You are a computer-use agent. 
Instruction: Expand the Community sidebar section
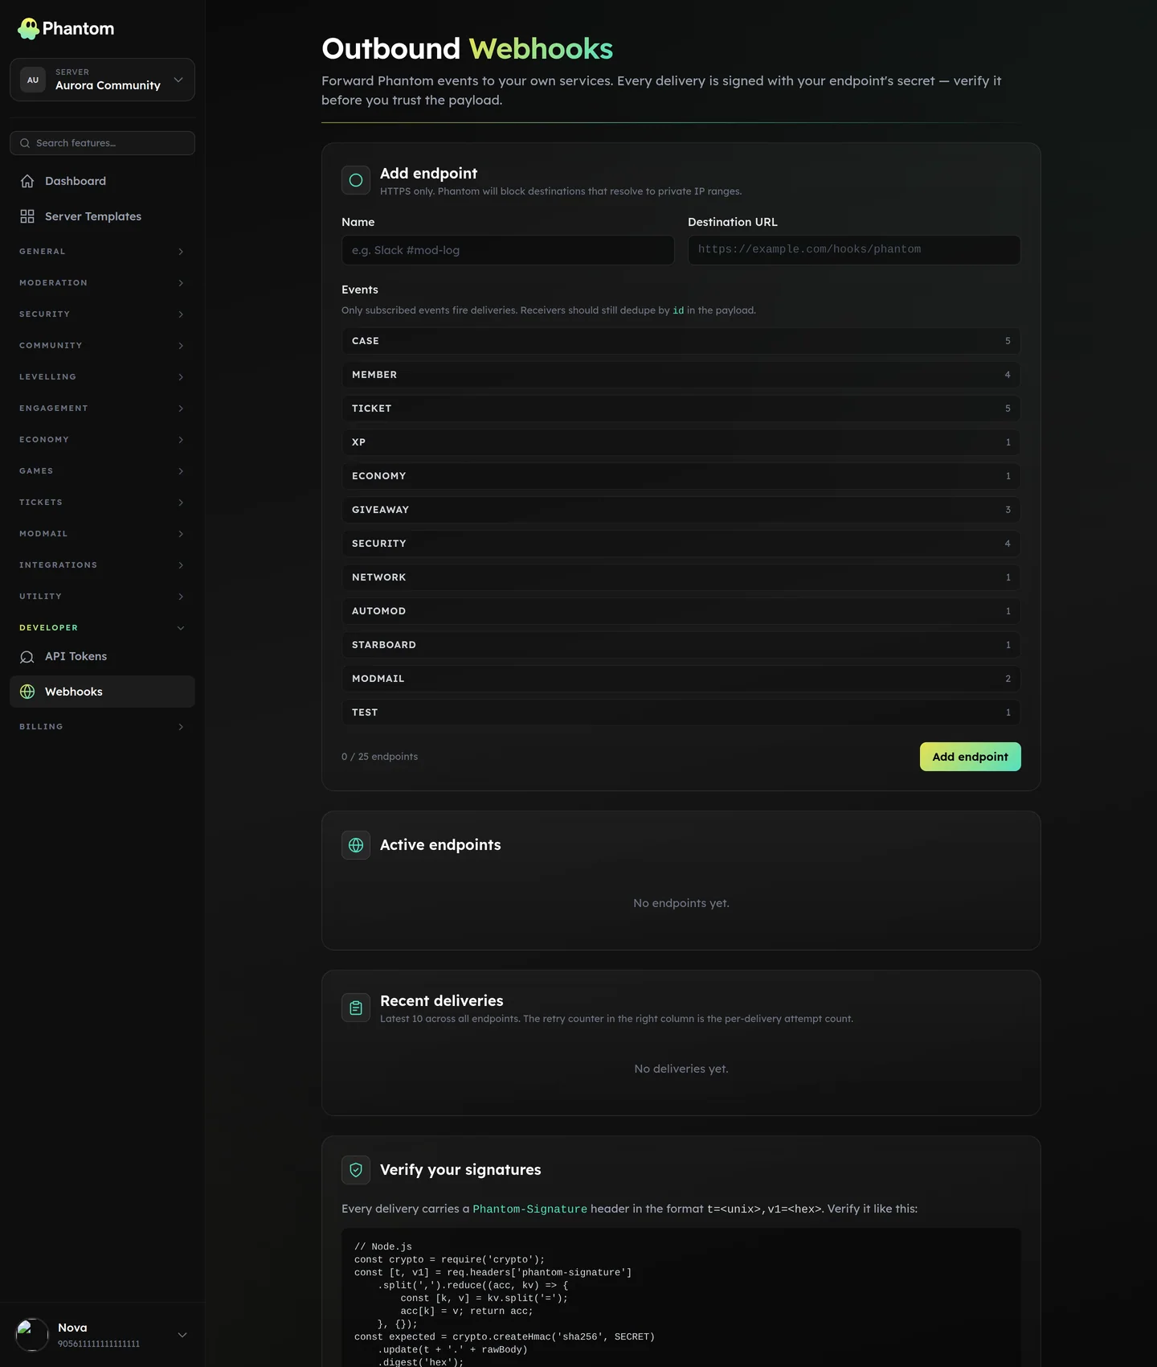pos(102,346)
